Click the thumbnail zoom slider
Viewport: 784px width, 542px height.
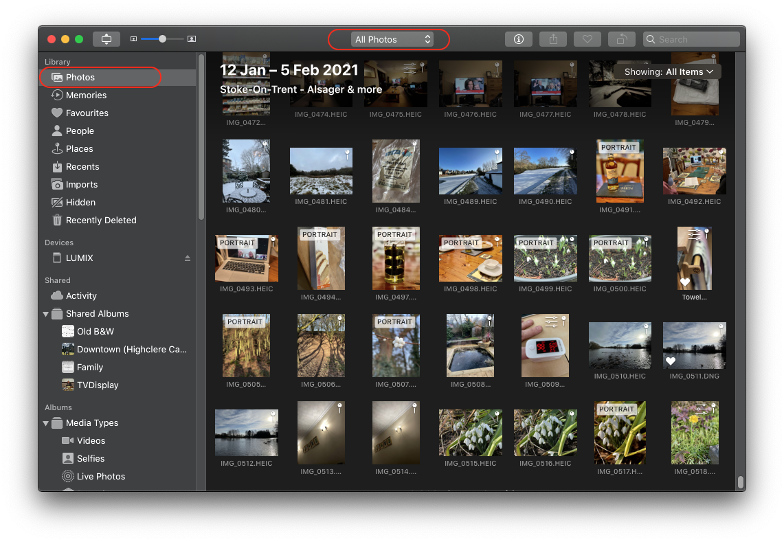coord(162,39)
